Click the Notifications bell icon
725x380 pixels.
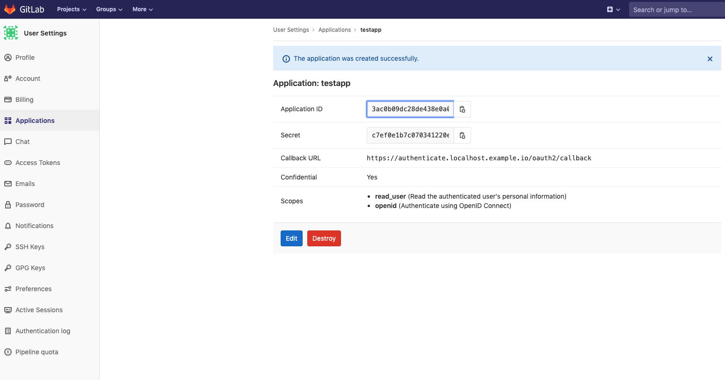(x=8, y=226)
